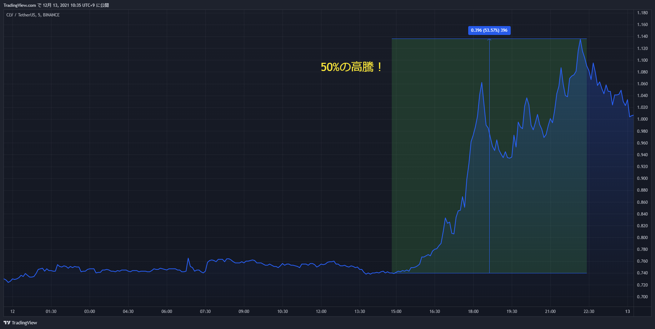Screen dimensions: 655x329
Task: Click the 0.940 price axis label
Action: [x=642, y=155]
